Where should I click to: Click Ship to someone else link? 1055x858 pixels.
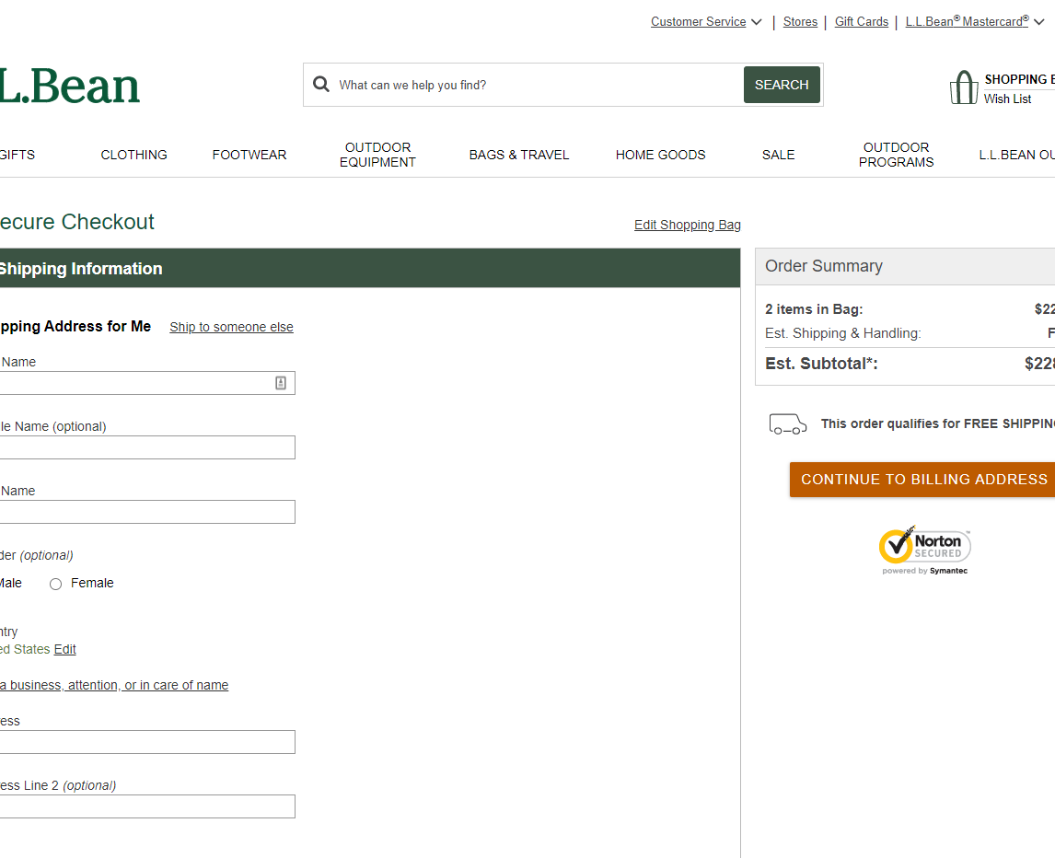point(231,327)
